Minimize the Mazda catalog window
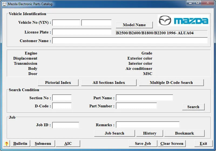The height and width of the screenshot is (151, 216). point(190,3)
